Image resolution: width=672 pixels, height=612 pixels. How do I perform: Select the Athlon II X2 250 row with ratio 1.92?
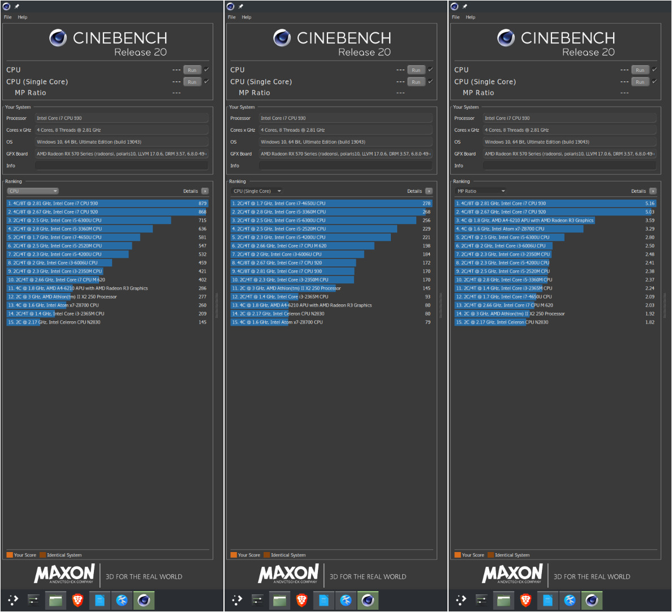pos(555,314)
